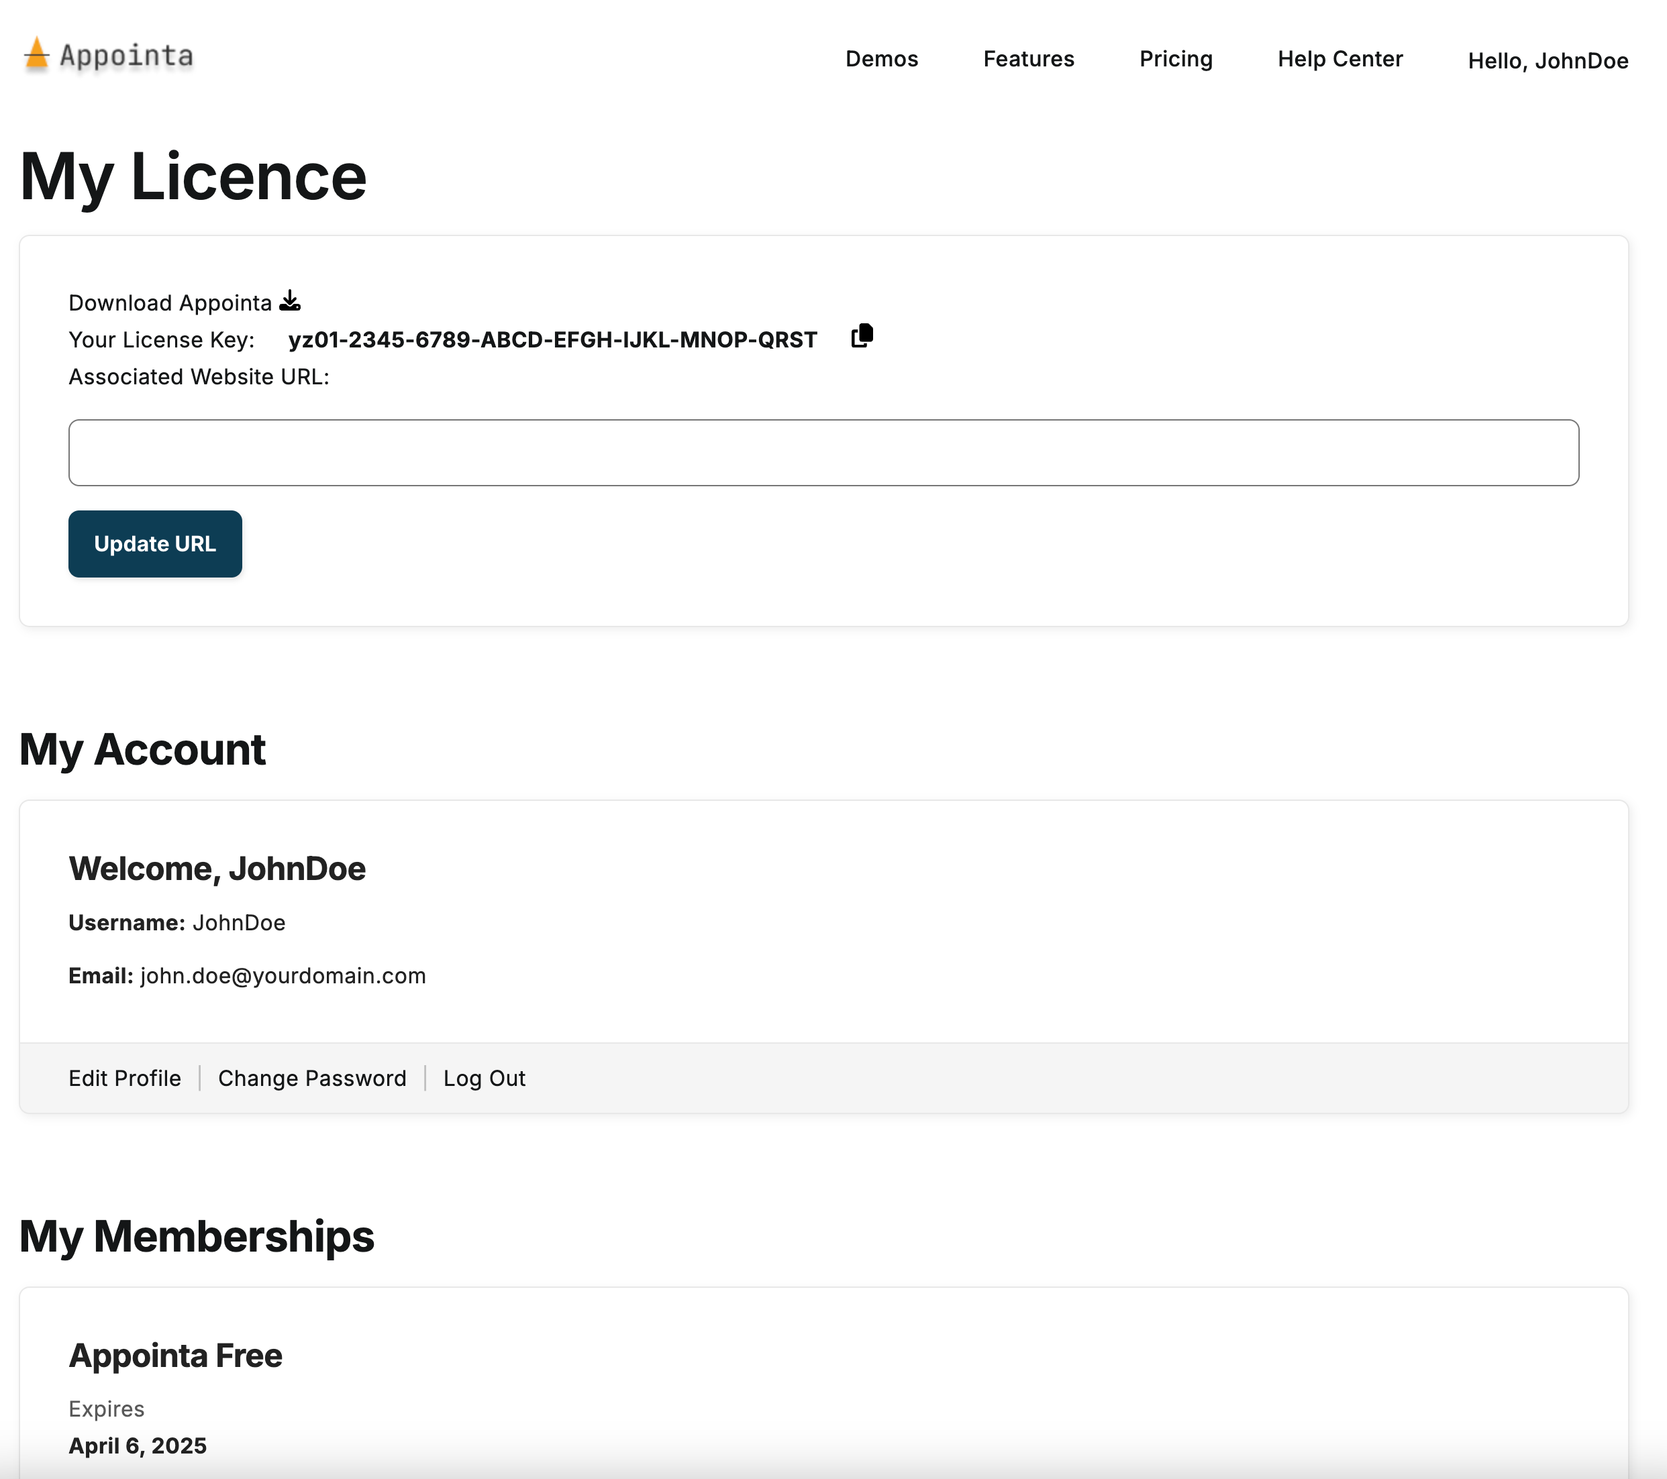Screen dimensions: 1667x1479
Task: Open the Pricing page
Action: pyautogui.click(x=1175, y=60)
